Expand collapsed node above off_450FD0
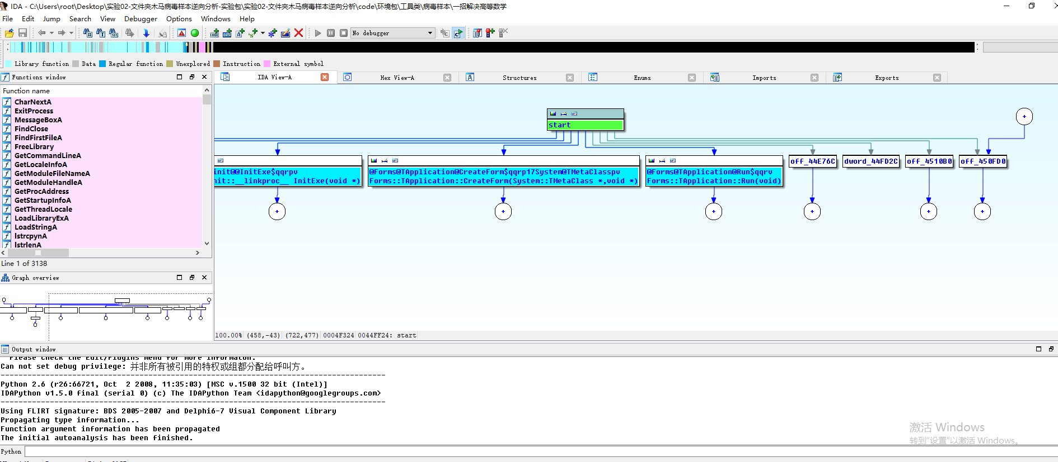The width and height of the screenshot is (1058, 462). pos(1024,116)
